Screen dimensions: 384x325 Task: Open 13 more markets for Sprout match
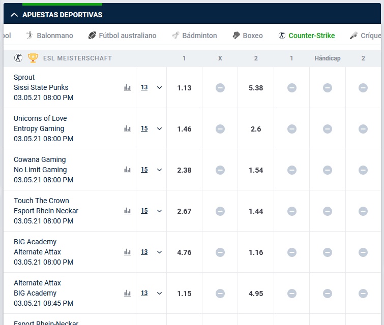pyautogui.click(x=144, y=87)
